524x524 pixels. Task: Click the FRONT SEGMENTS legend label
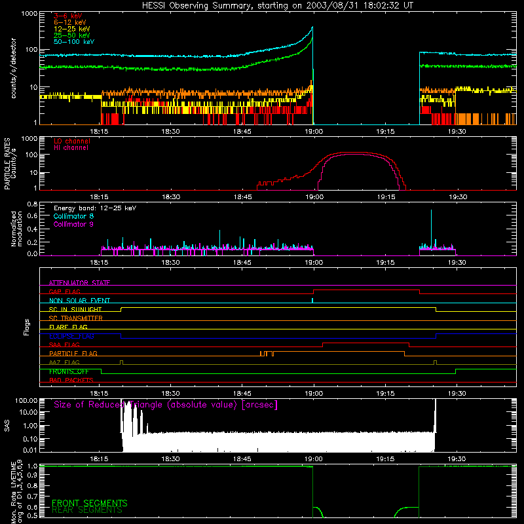pos(90,503)
